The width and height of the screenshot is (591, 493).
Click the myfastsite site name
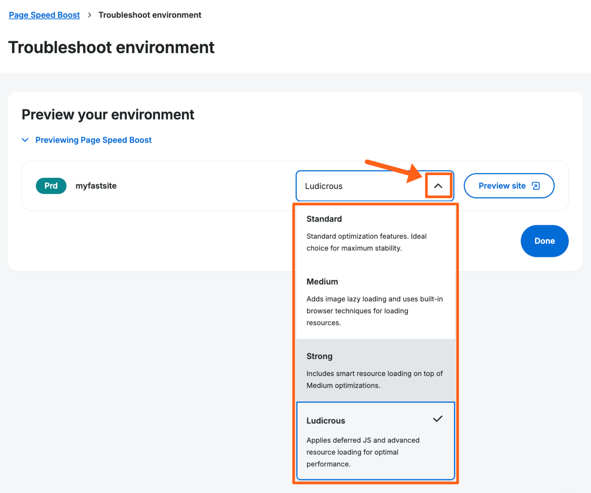click(96, 186)
